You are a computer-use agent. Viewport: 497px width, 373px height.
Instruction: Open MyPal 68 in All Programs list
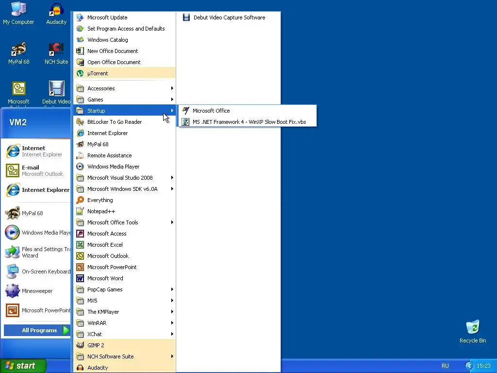tap(124, 144)
